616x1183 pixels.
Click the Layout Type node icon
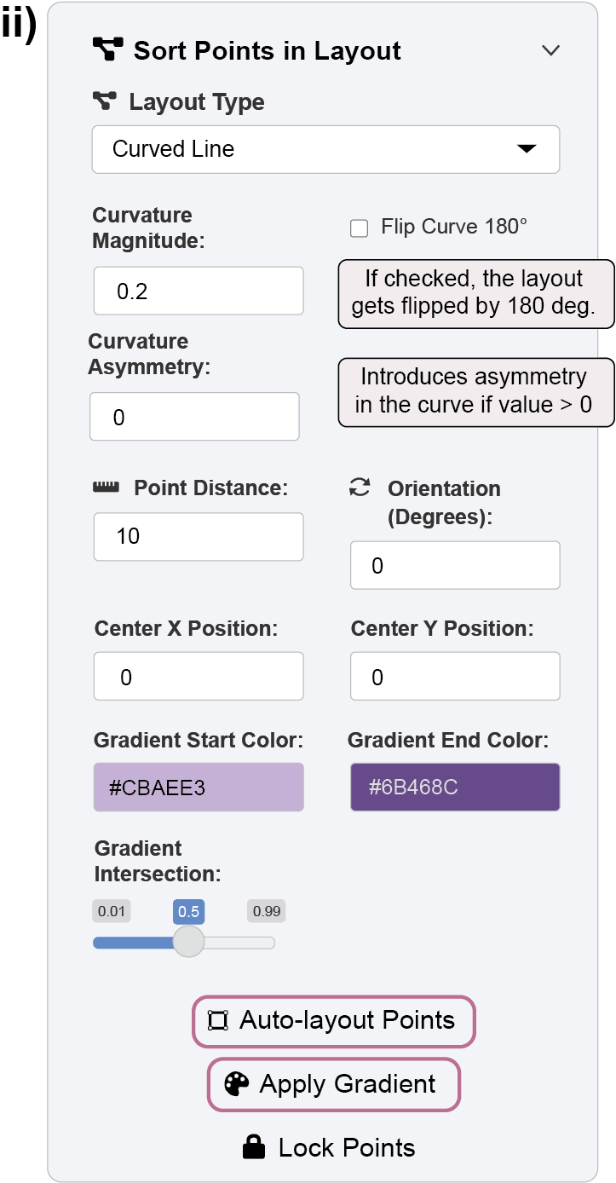point(104,101)
